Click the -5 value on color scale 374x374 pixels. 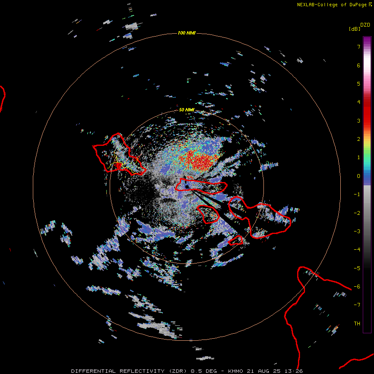(x=357, y=268)
